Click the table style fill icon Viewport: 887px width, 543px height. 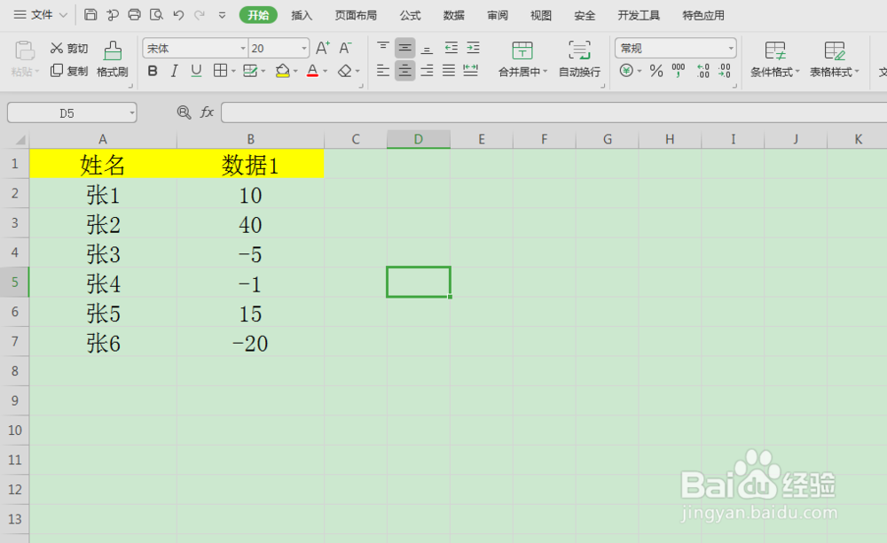pos(250,71)
